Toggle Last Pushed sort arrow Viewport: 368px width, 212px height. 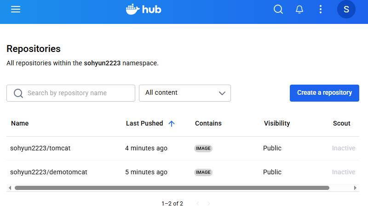point(172,124)
